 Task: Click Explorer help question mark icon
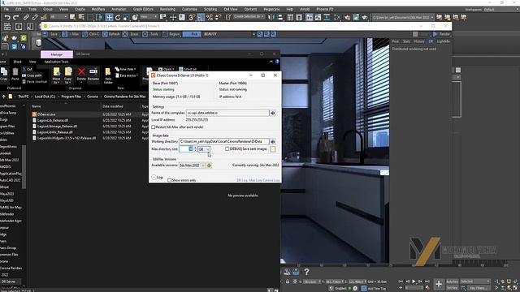coord(277,62)
